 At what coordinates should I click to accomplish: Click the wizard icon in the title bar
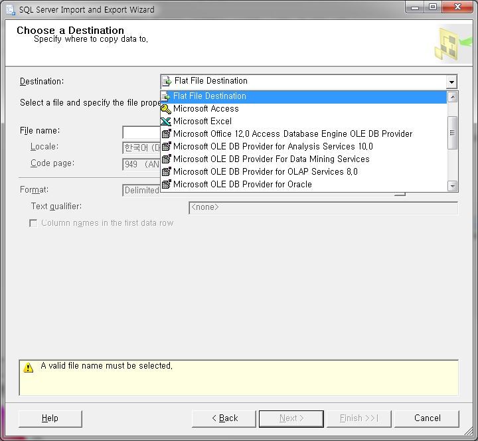pyautogui.click(x=11, y=10)
